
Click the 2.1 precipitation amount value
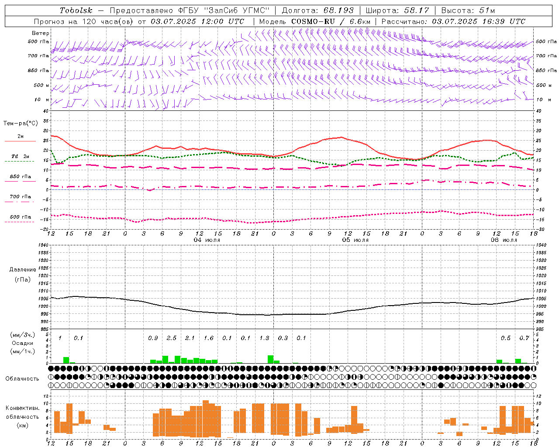190,338
